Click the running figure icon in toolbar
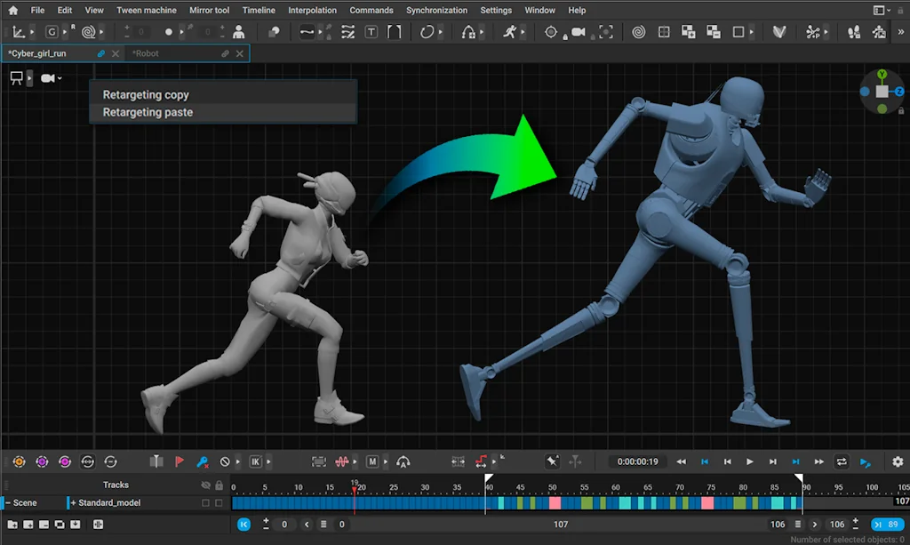Viewport: 910px width, 545px height. [x=509, y=32]
